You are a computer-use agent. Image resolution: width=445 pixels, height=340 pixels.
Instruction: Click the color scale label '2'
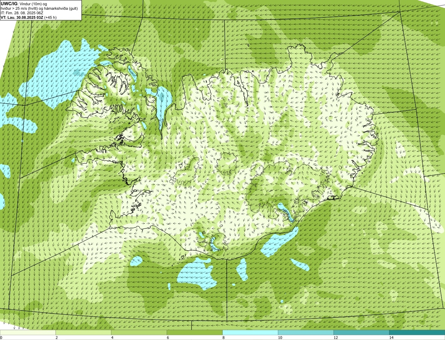point(56,338)
